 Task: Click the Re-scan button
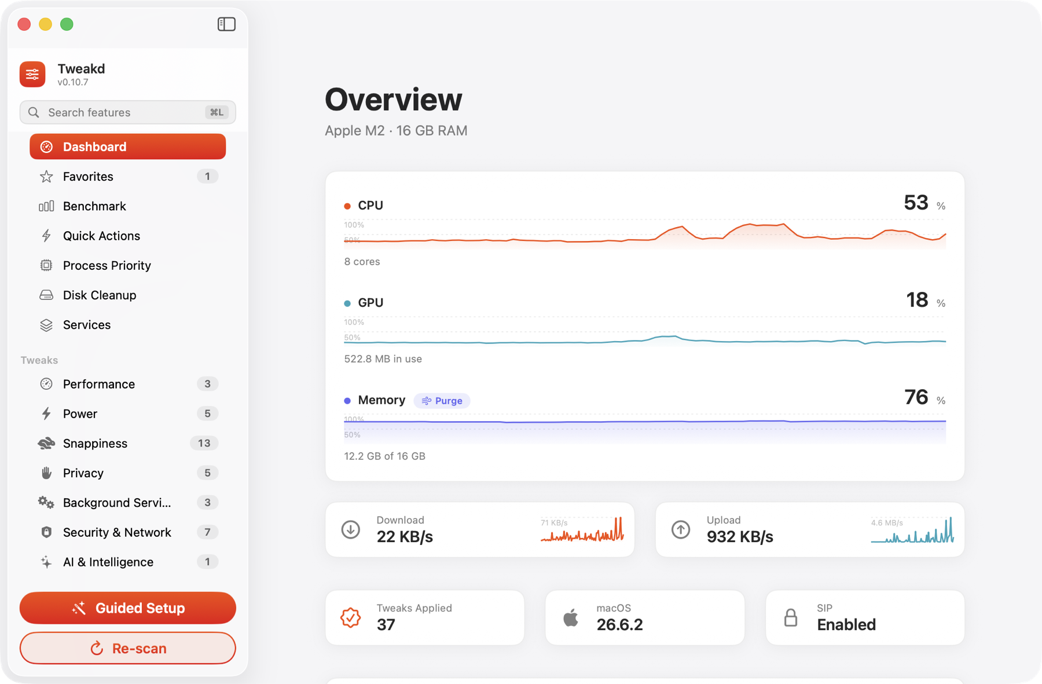coord(128,648)
